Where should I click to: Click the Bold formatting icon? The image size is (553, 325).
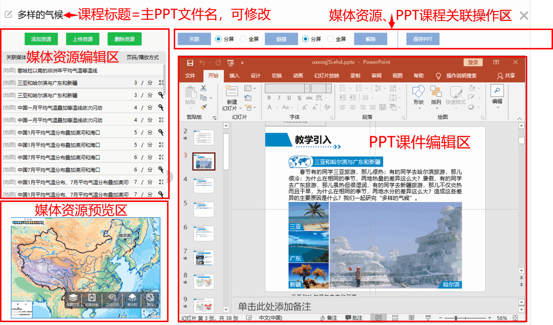pyautogui.click(x=269, y=98)
